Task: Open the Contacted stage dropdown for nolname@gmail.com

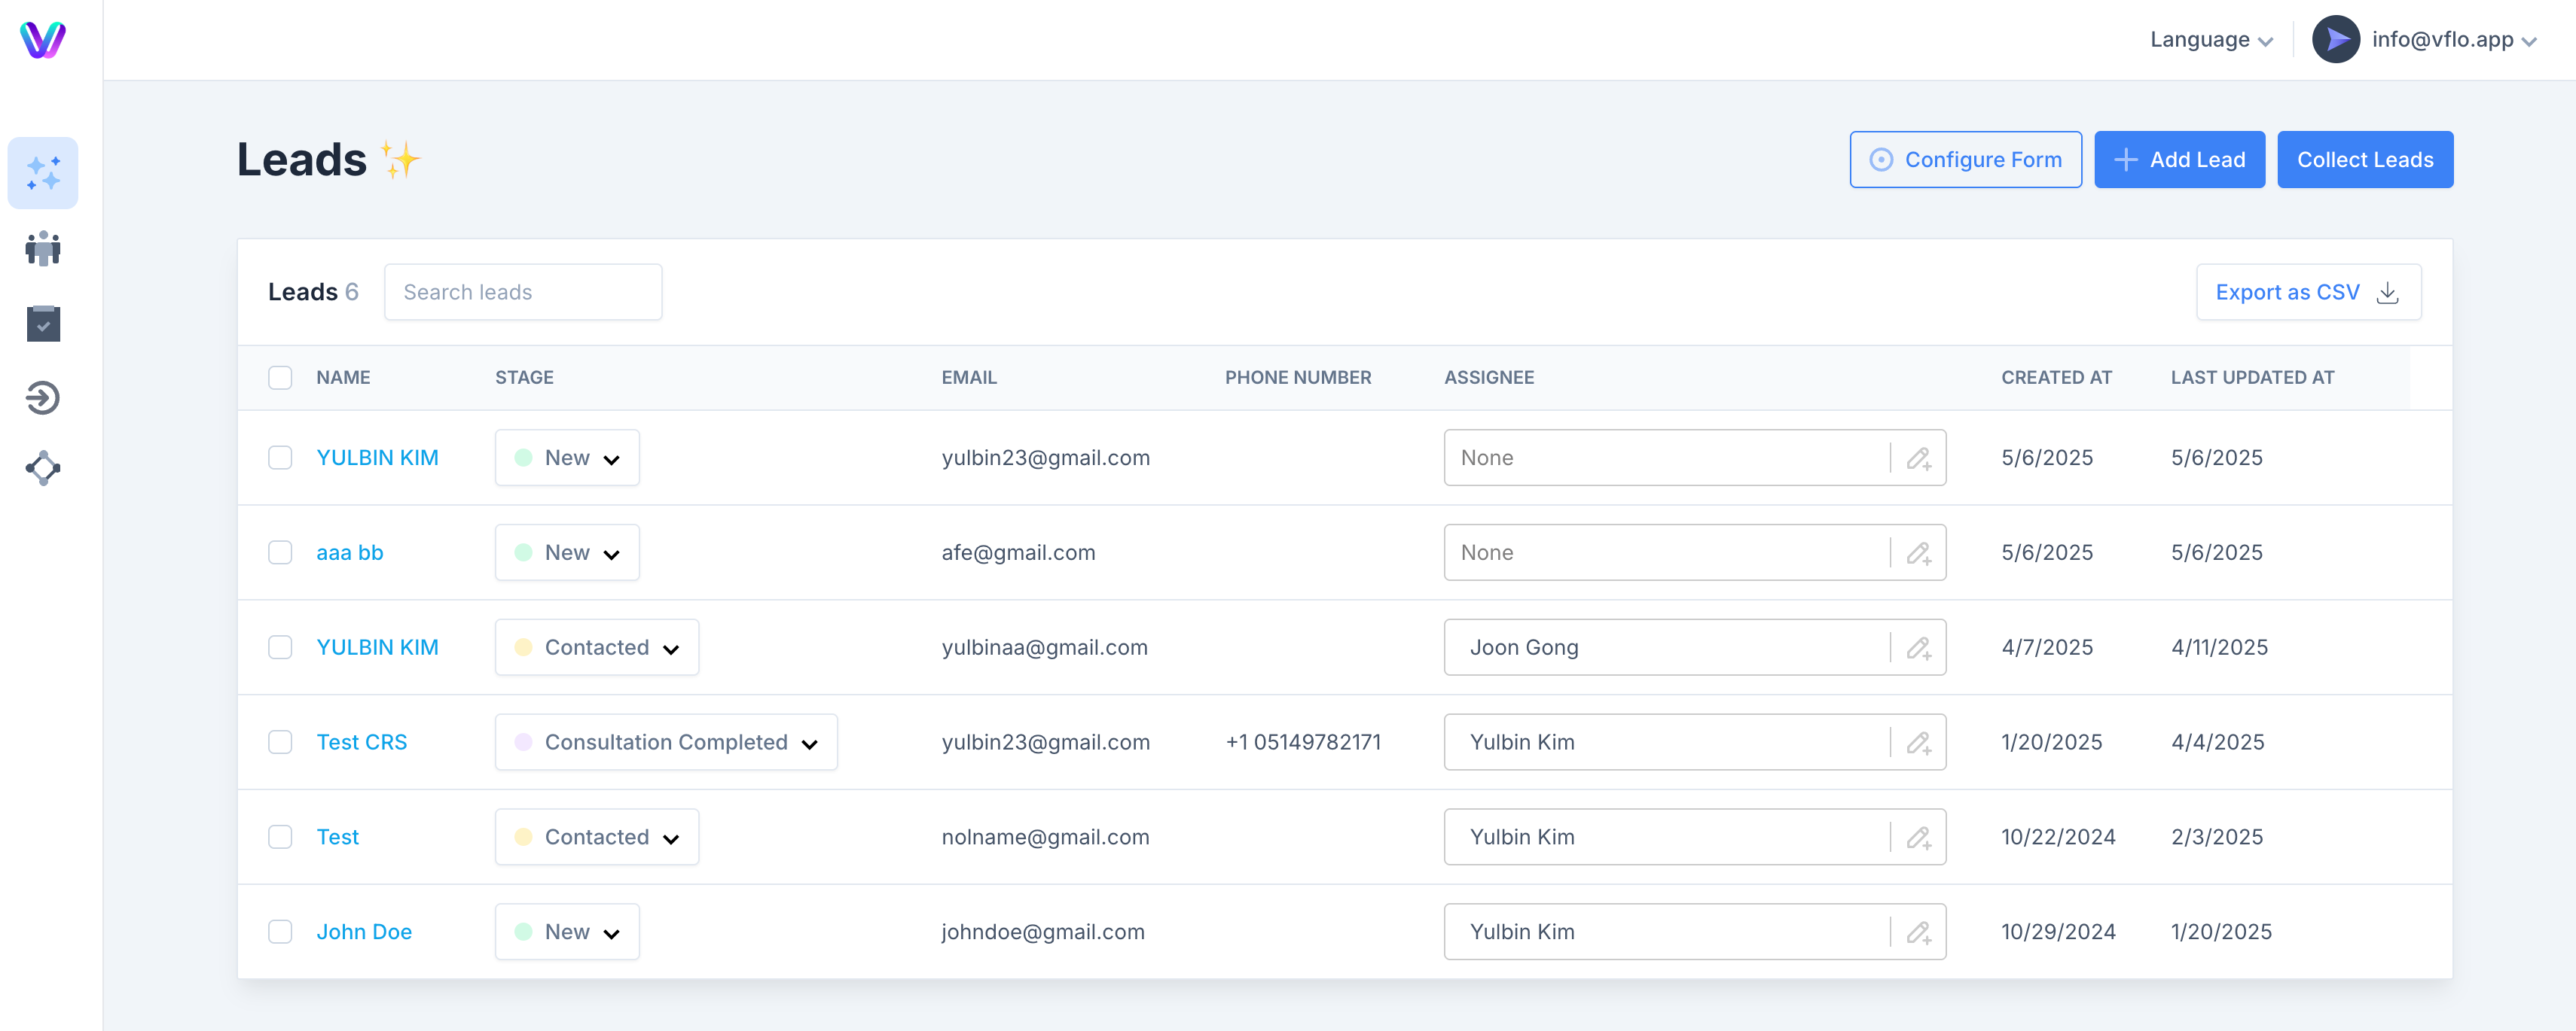Action: 597,837
